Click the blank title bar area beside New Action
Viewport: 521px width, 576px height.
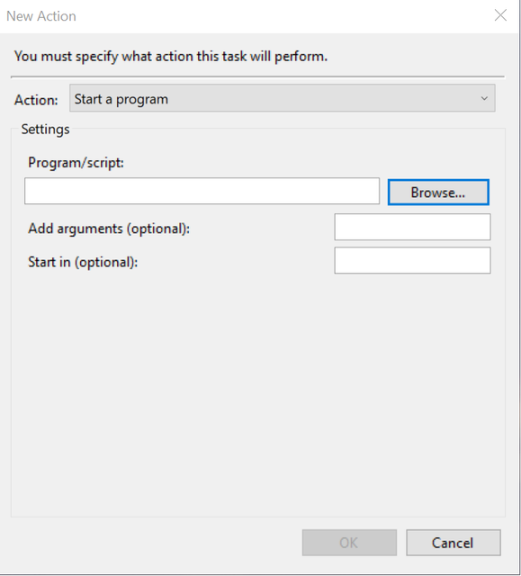point(283,16)
